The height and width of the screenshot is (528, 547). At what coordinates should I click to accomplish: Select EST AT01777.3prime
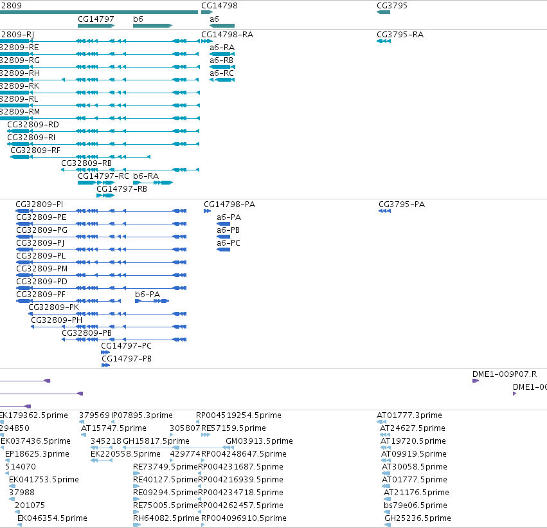(x=381, y=422)
